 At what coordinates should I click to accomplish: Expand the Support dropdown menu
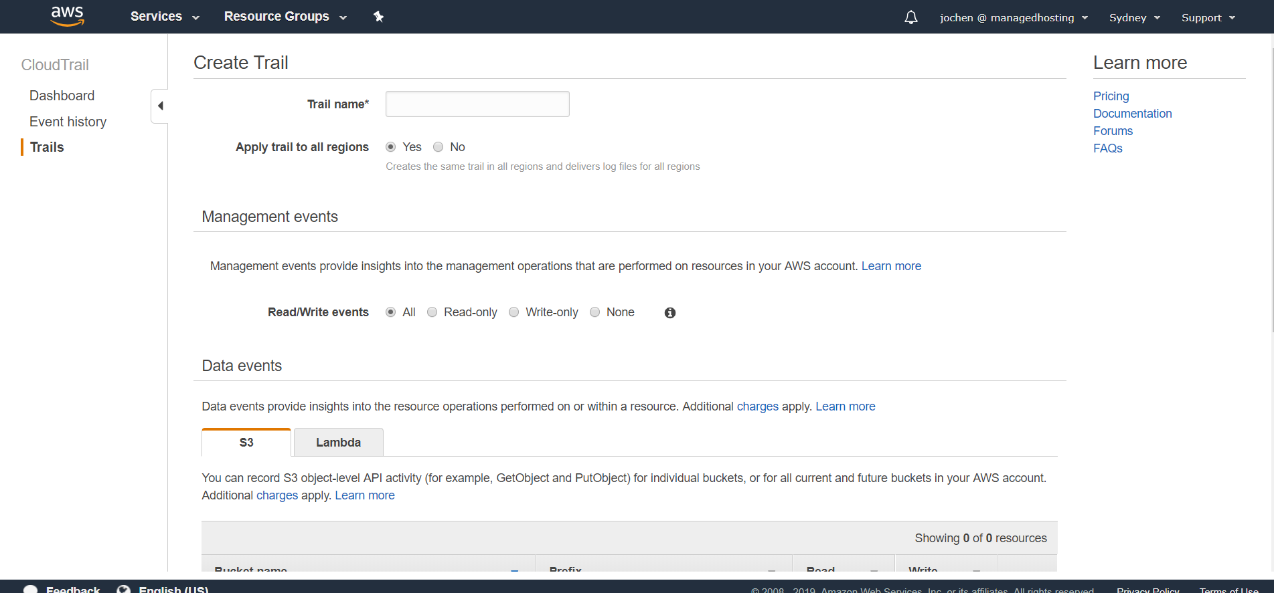(1208, 17)
